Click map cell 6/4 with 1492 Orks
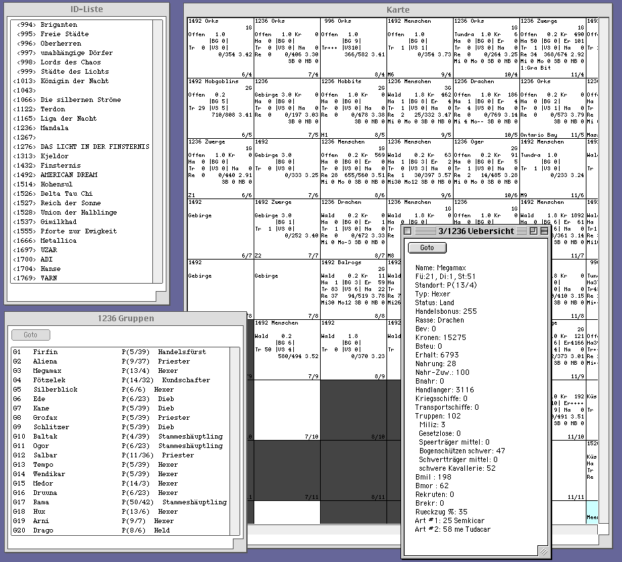622x562 pixels. click(220, 48)
